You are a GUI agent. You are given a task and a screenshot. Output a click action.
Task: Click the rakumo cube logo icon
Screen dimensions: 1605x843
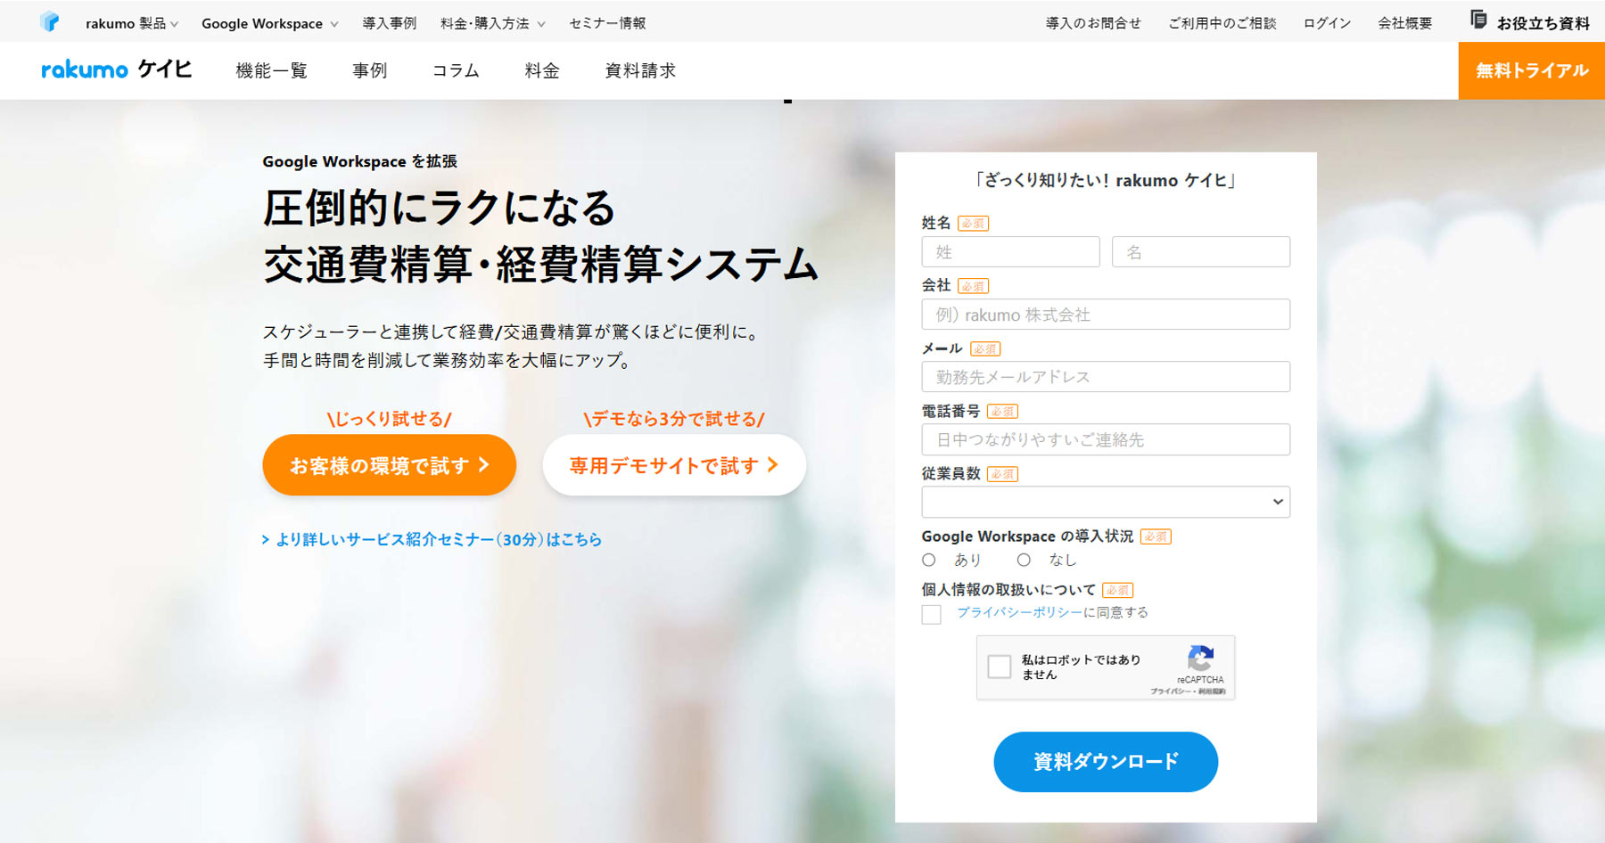[50, 21]
